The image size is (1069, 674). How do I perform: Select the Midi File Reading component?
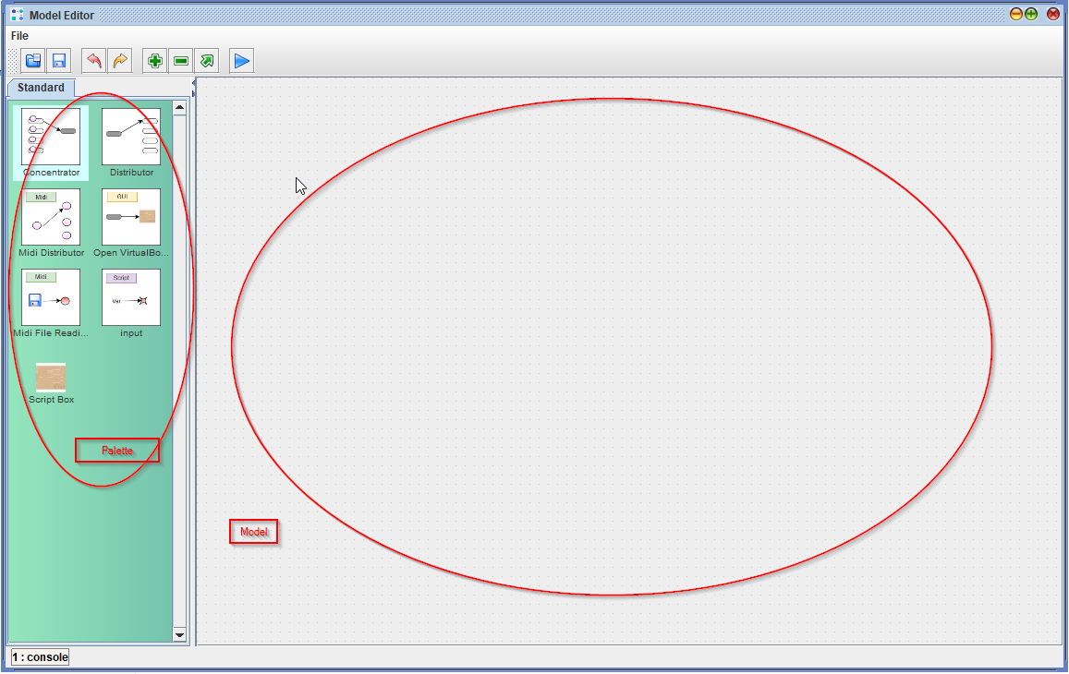(x=51, y=298)
